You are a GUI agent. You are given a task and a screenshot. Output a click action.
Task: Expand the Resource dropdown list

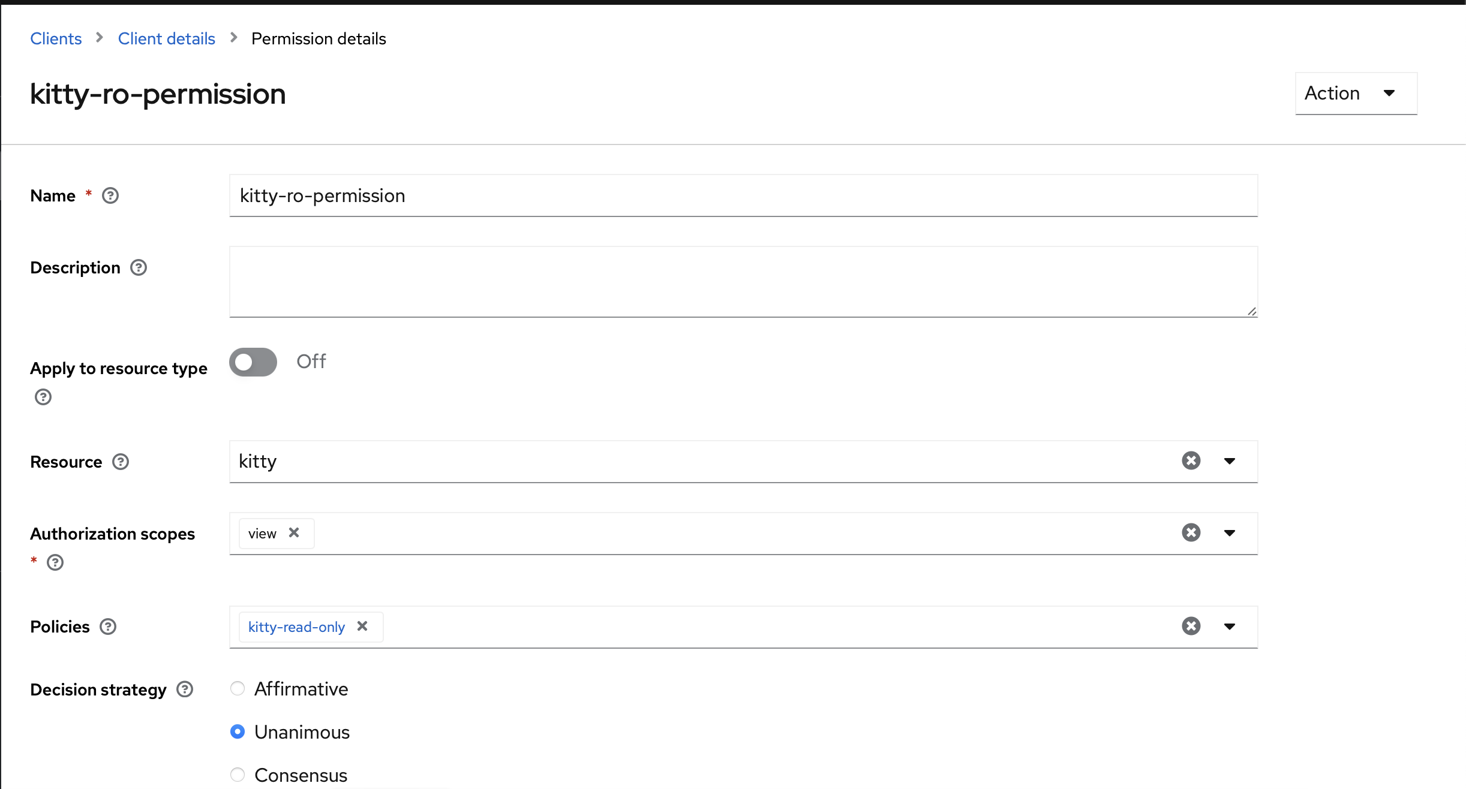tap(1230, 461)
